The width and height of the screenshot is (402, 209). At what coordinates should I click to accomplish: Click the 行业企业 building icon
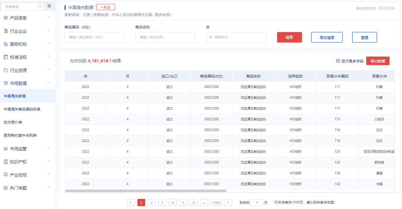[6, 31]
